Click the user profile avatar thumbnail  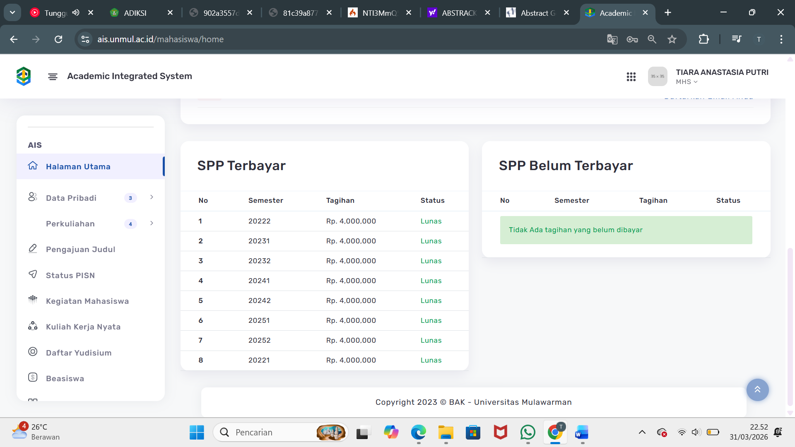pyautogui.click(x=658, y=77)
